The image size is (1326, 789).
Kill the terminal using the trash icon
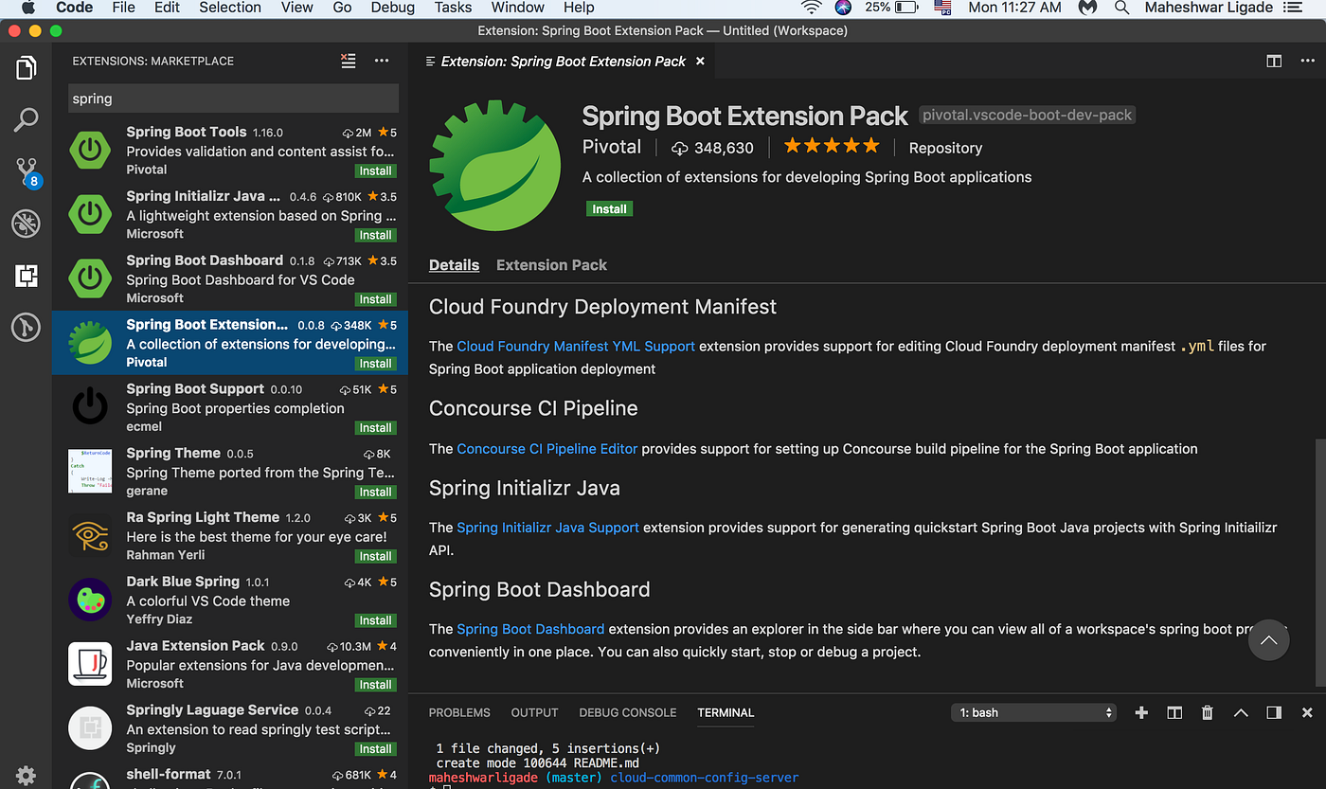click(1208, 712)
